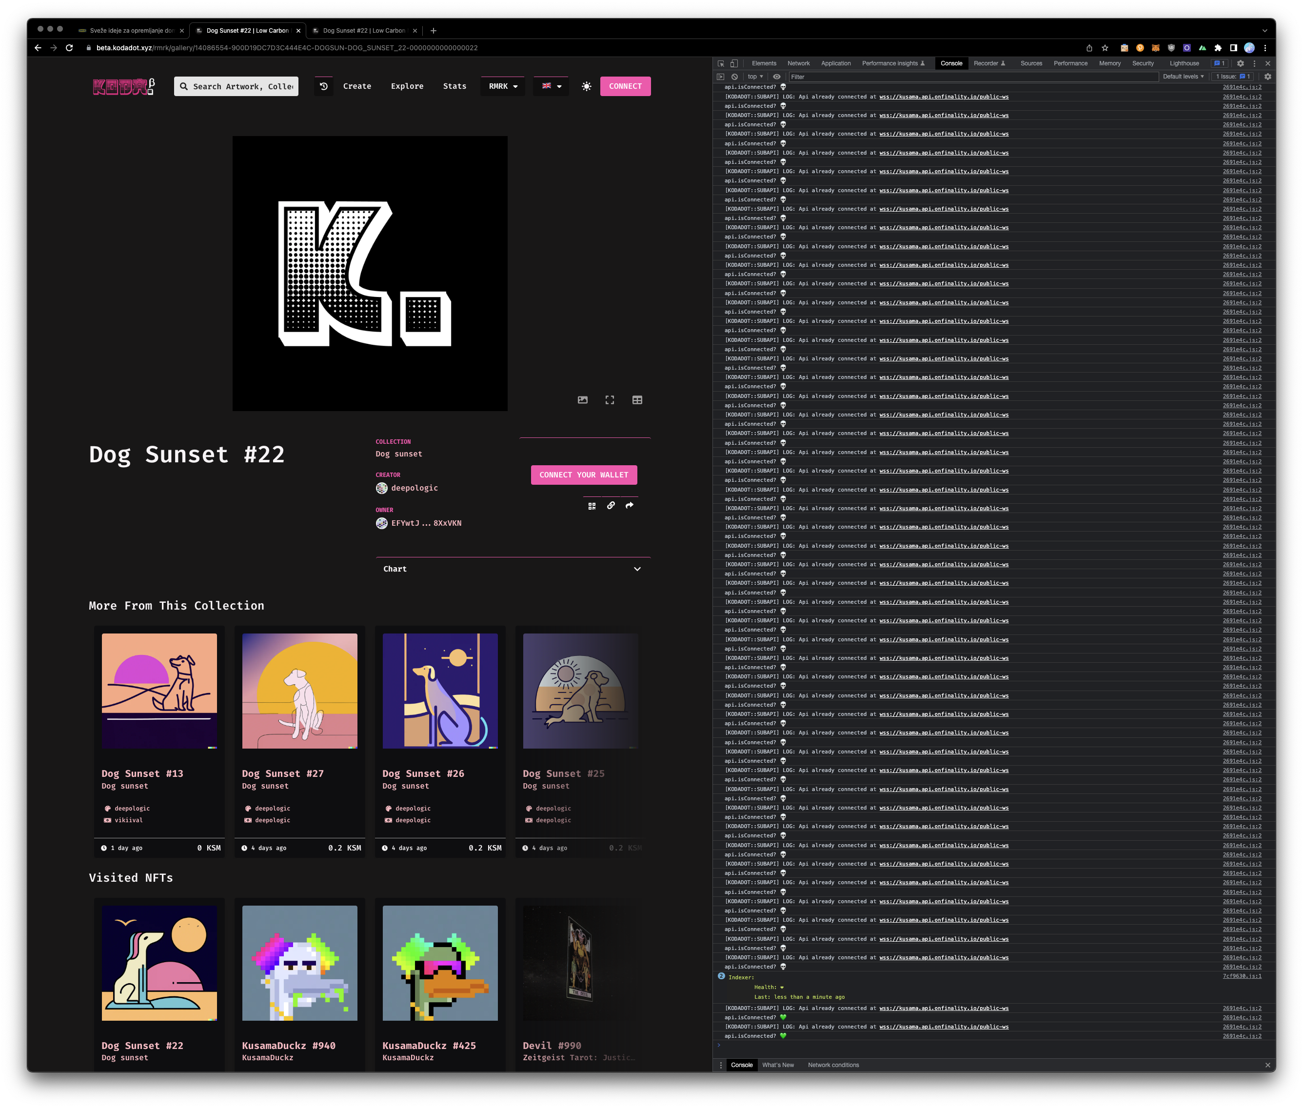Click the CONNECT YOUR WALLET button
Screen dimensions: 1303x1108
(x=583, y=475)
